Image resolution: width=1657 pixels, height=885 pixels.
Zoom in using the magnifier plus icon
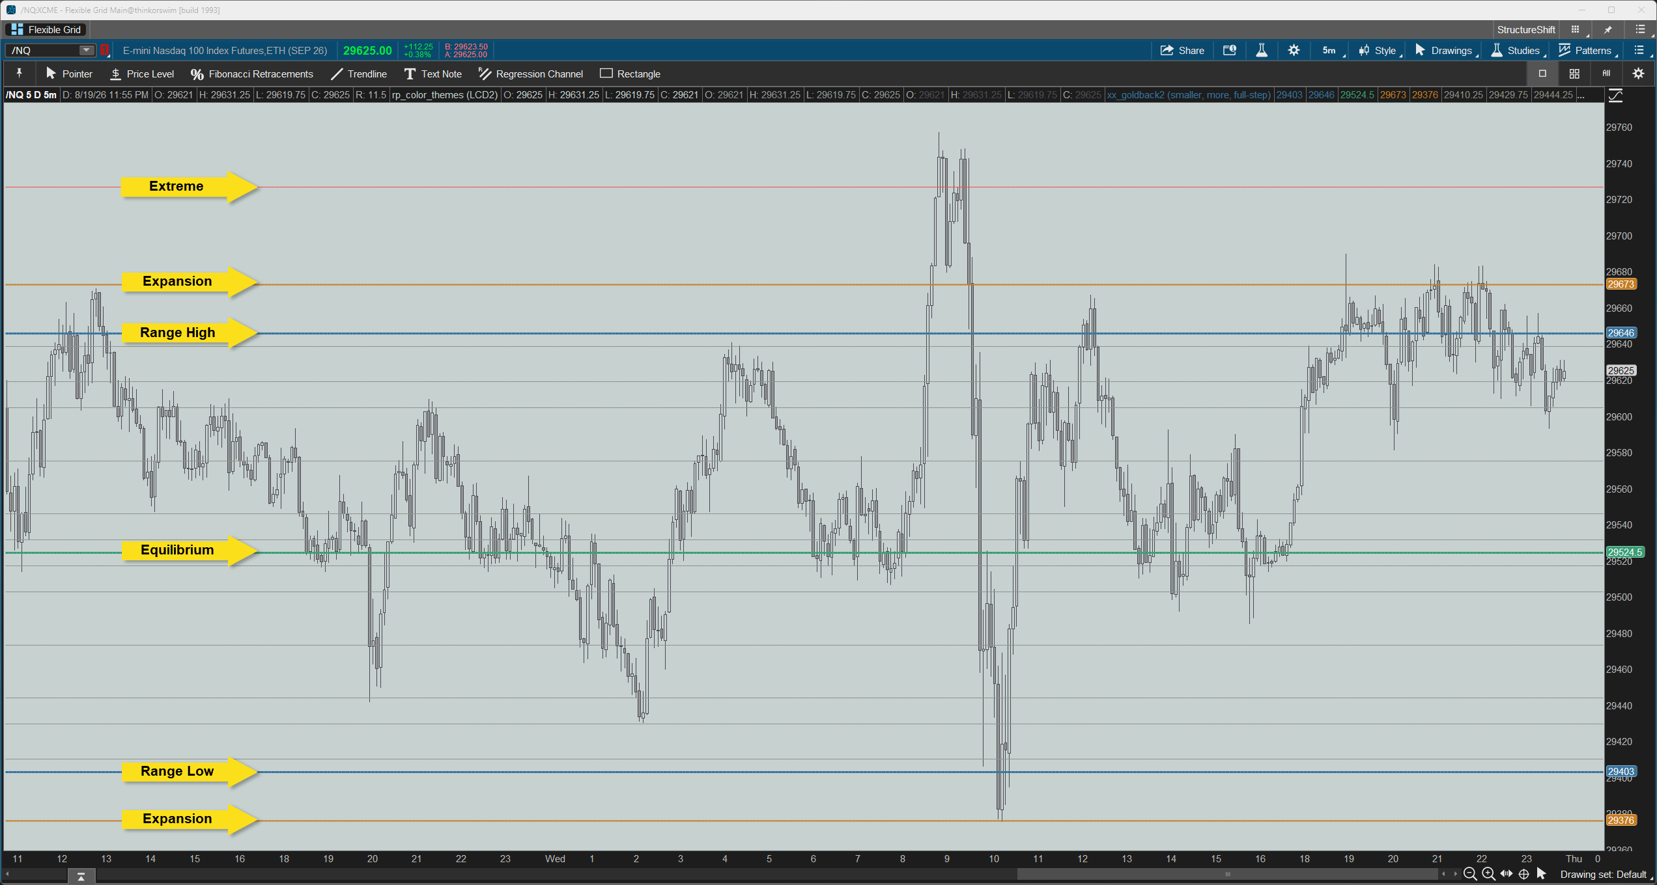point(1488,874)
